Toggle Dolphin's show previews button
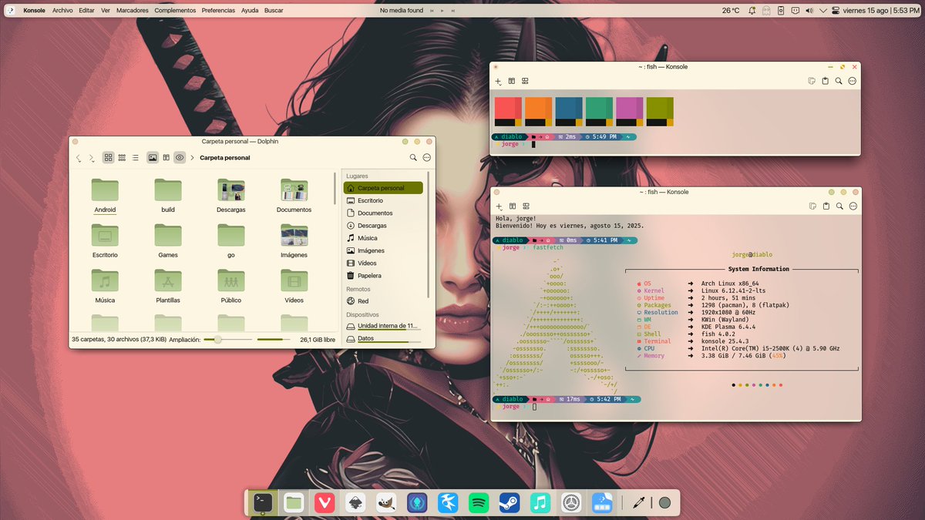The width and height of the screenshot is (925, 520). coord(153,158)
